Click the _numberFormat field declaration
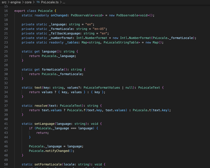This screenshot has height=168, width=210. pyautogui.click(x=61, y=38)
